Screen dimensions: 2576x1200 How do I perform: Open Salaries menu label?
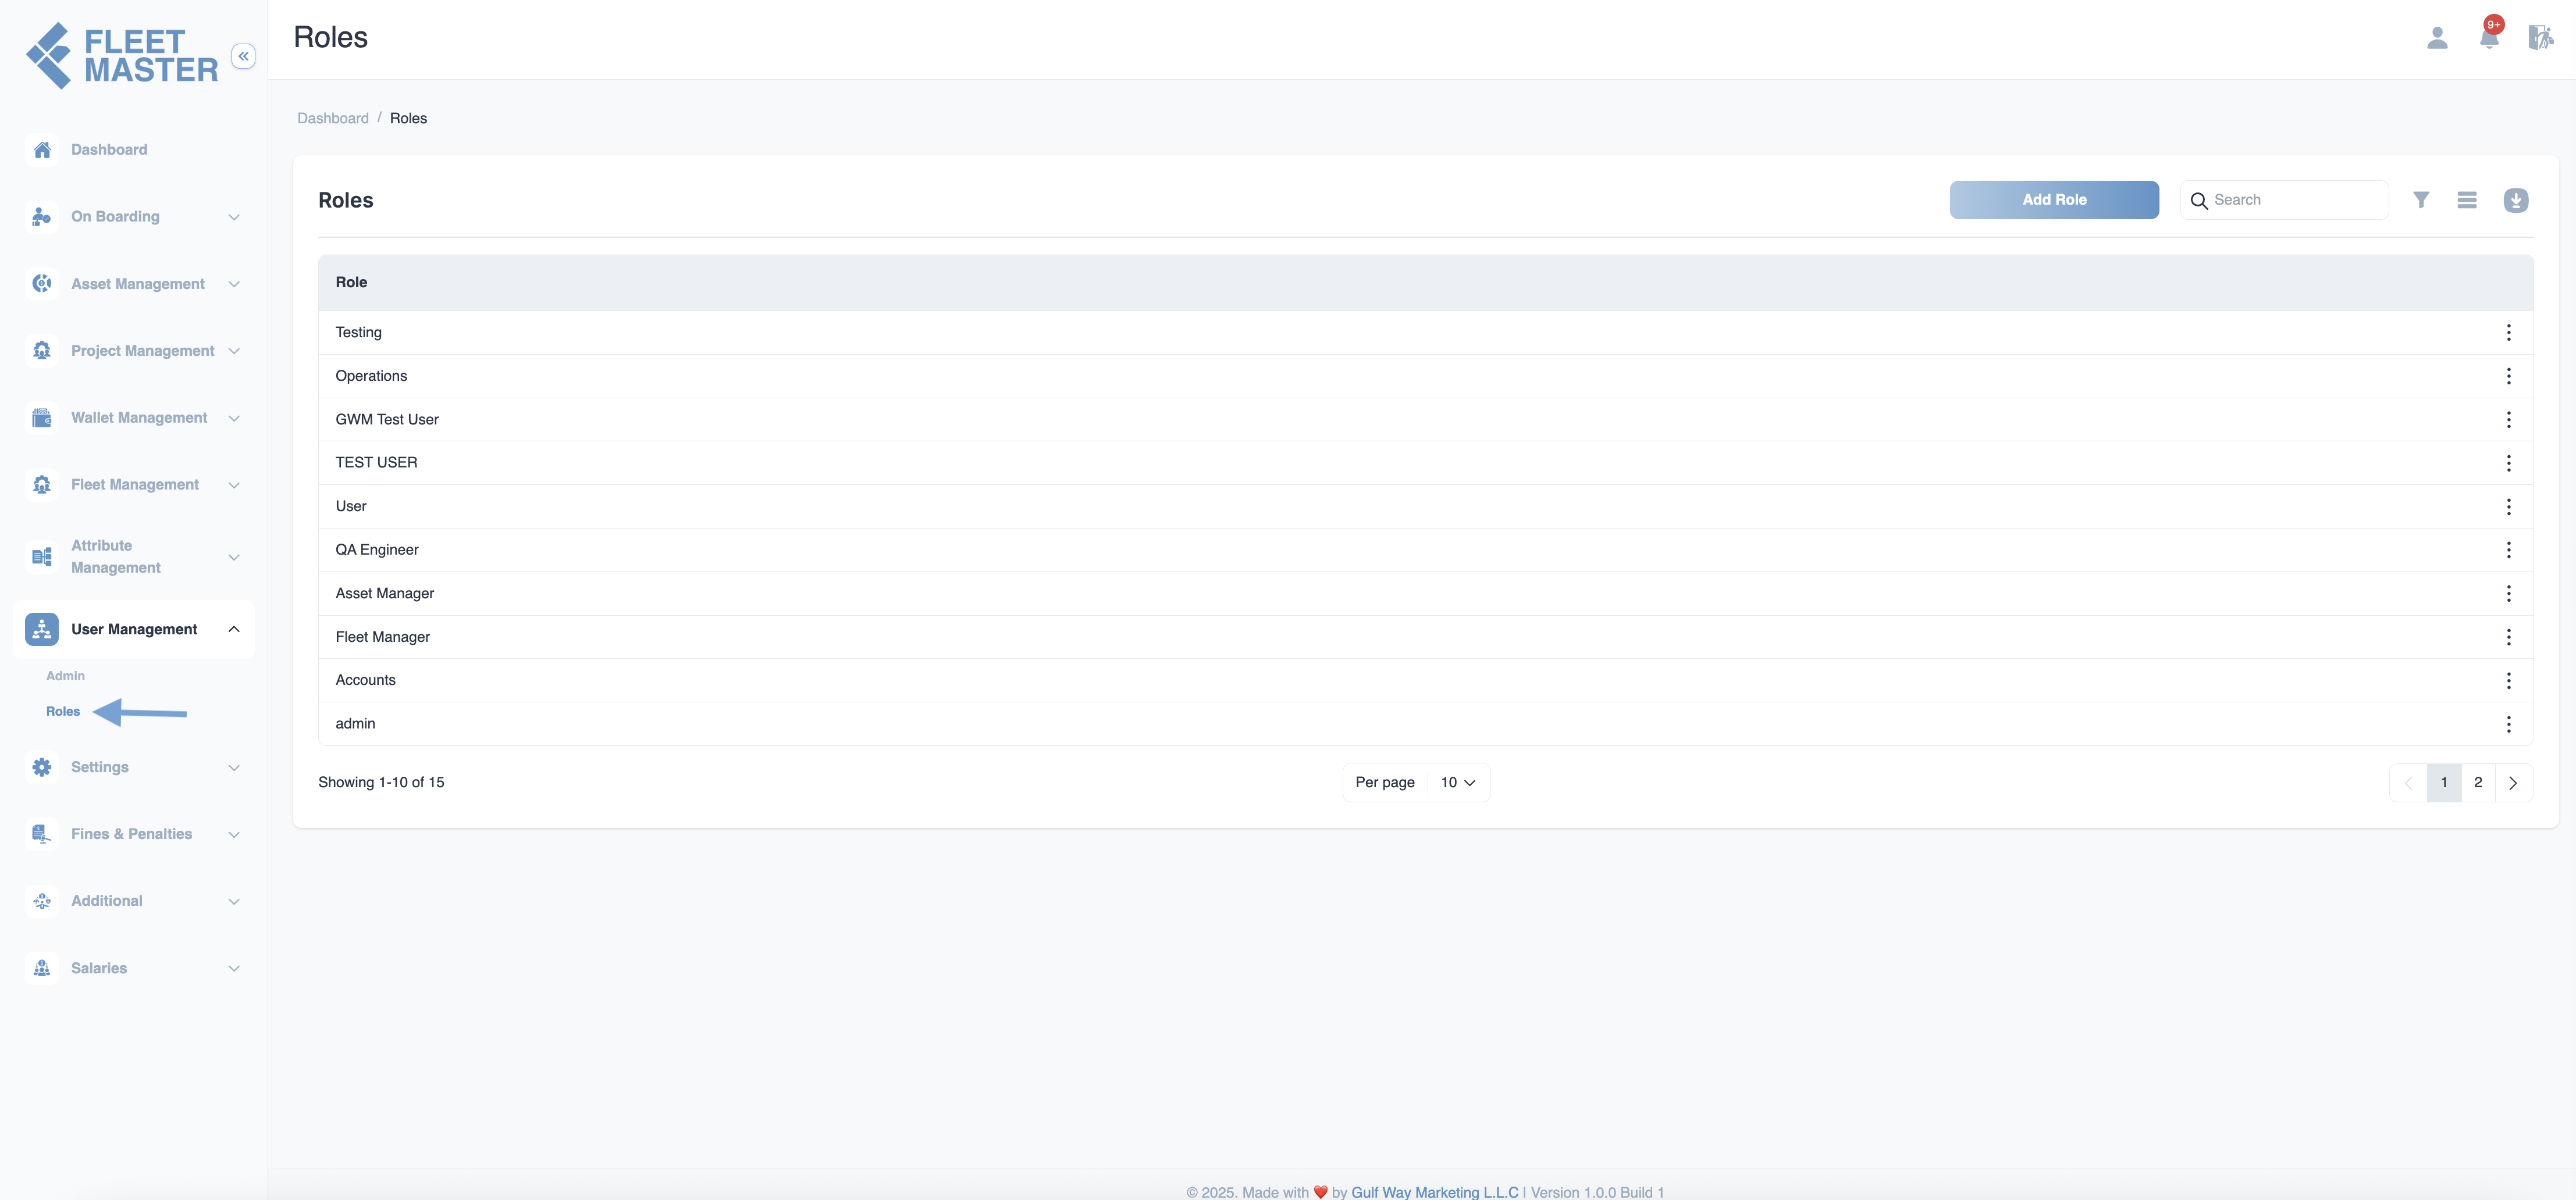99,968
